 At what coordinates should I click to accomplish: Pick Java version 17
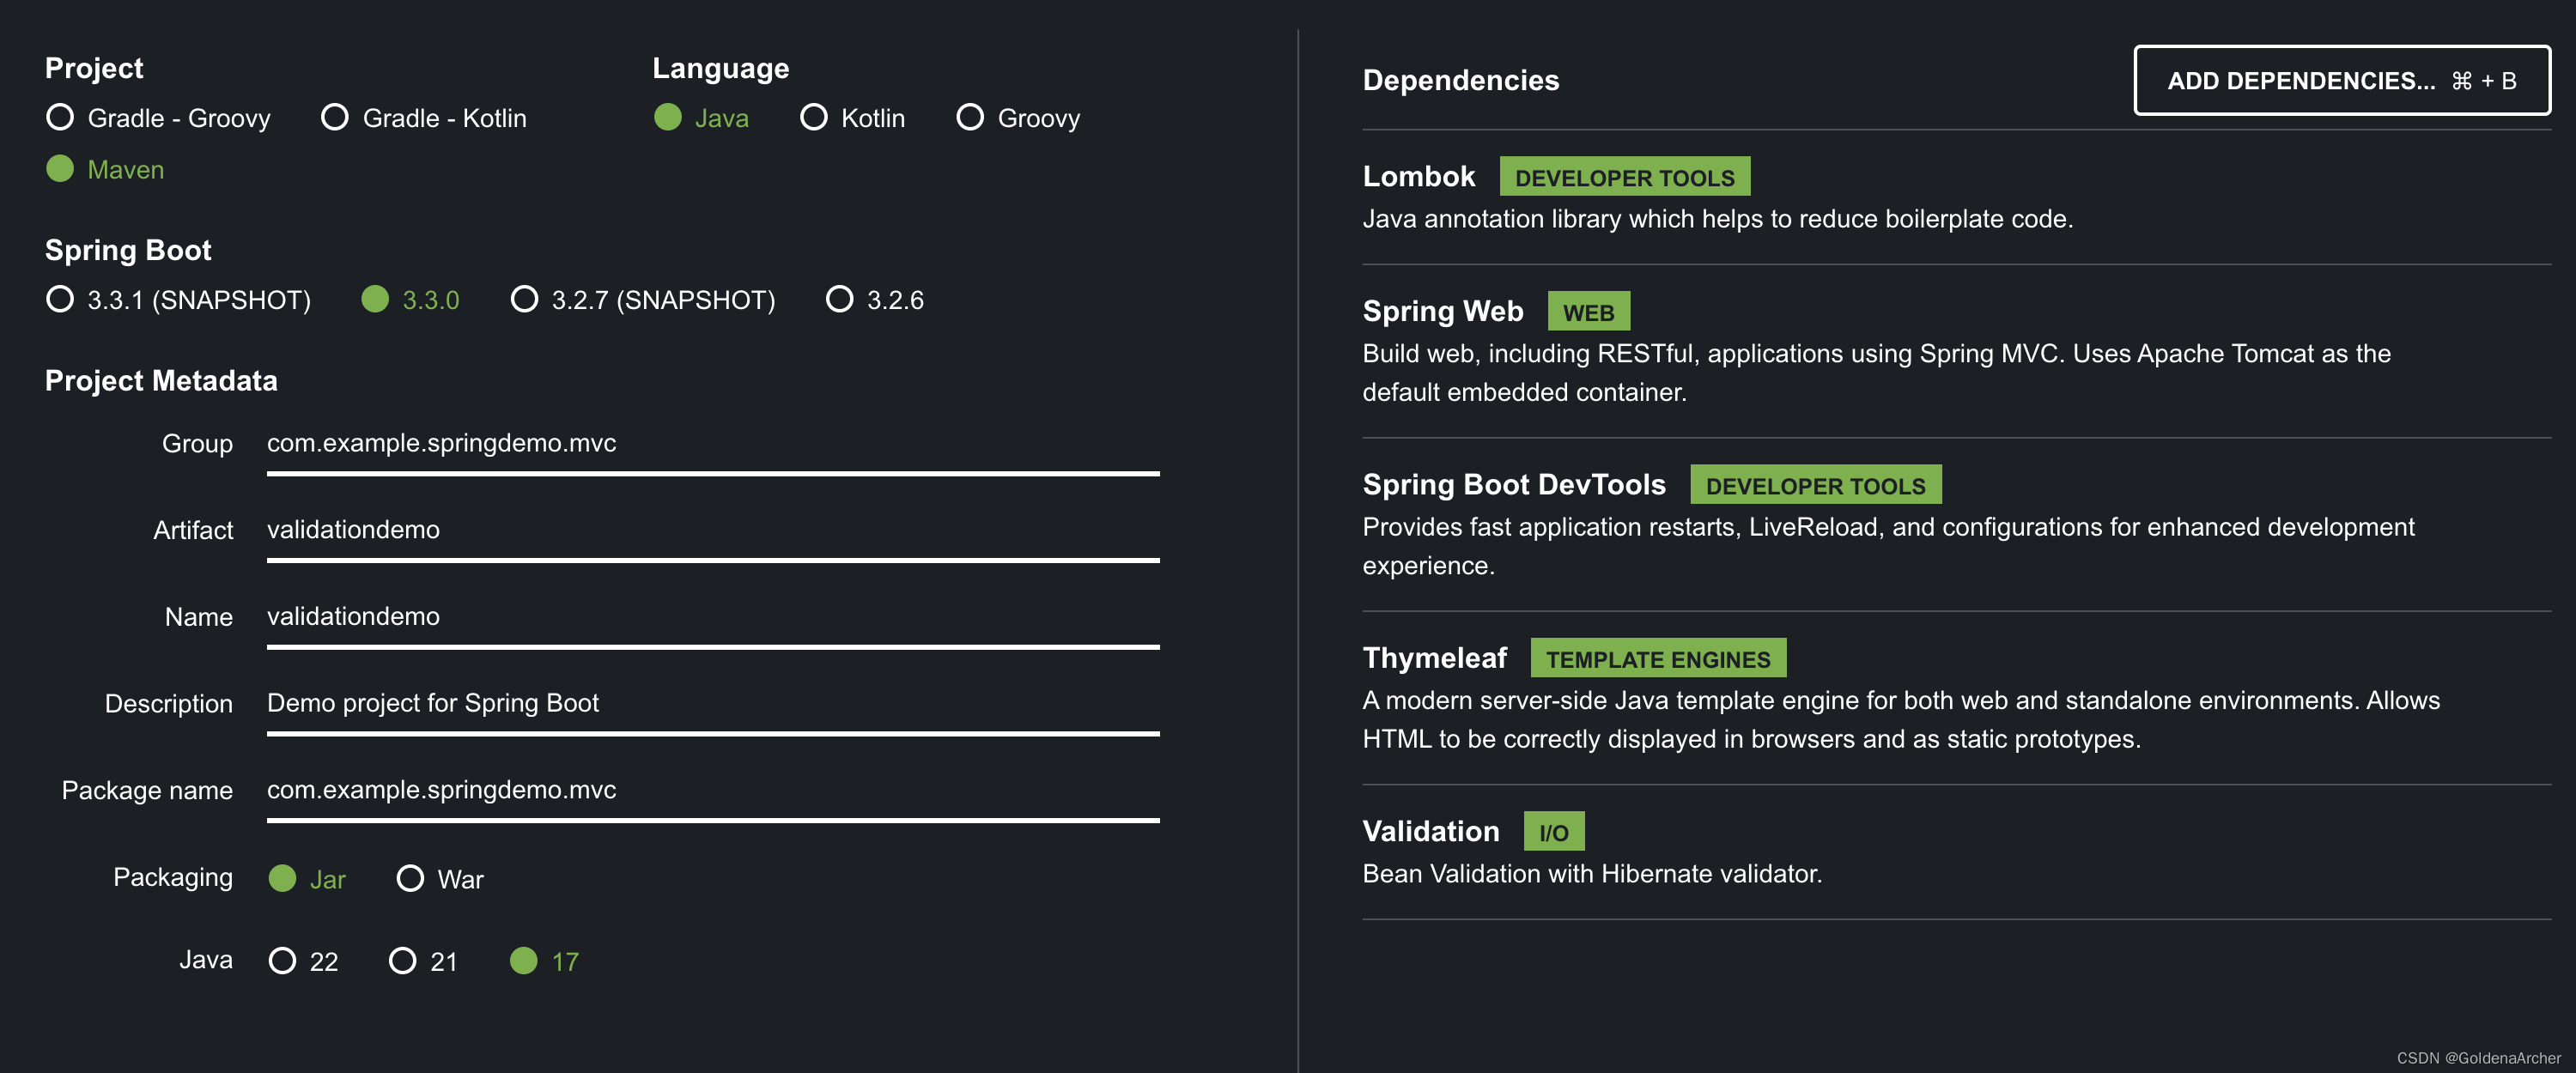coord(545,961)
